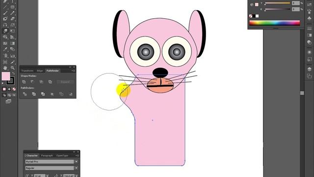Select the Line Segment tool
This screenshot has height=177, width=314.
[5, 7]
